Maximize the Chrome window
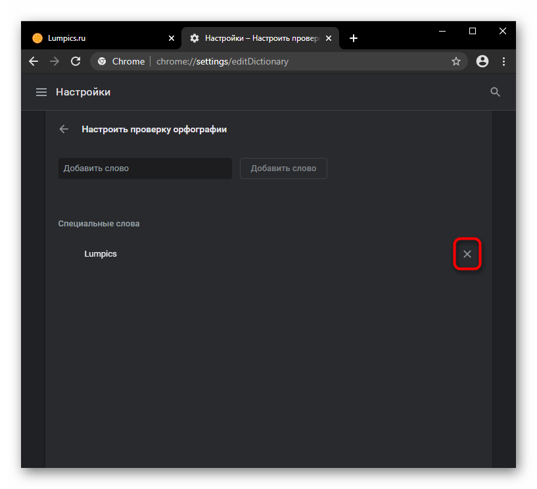The width and height of the screenshot is (537, 489). (x=472, y=31)
